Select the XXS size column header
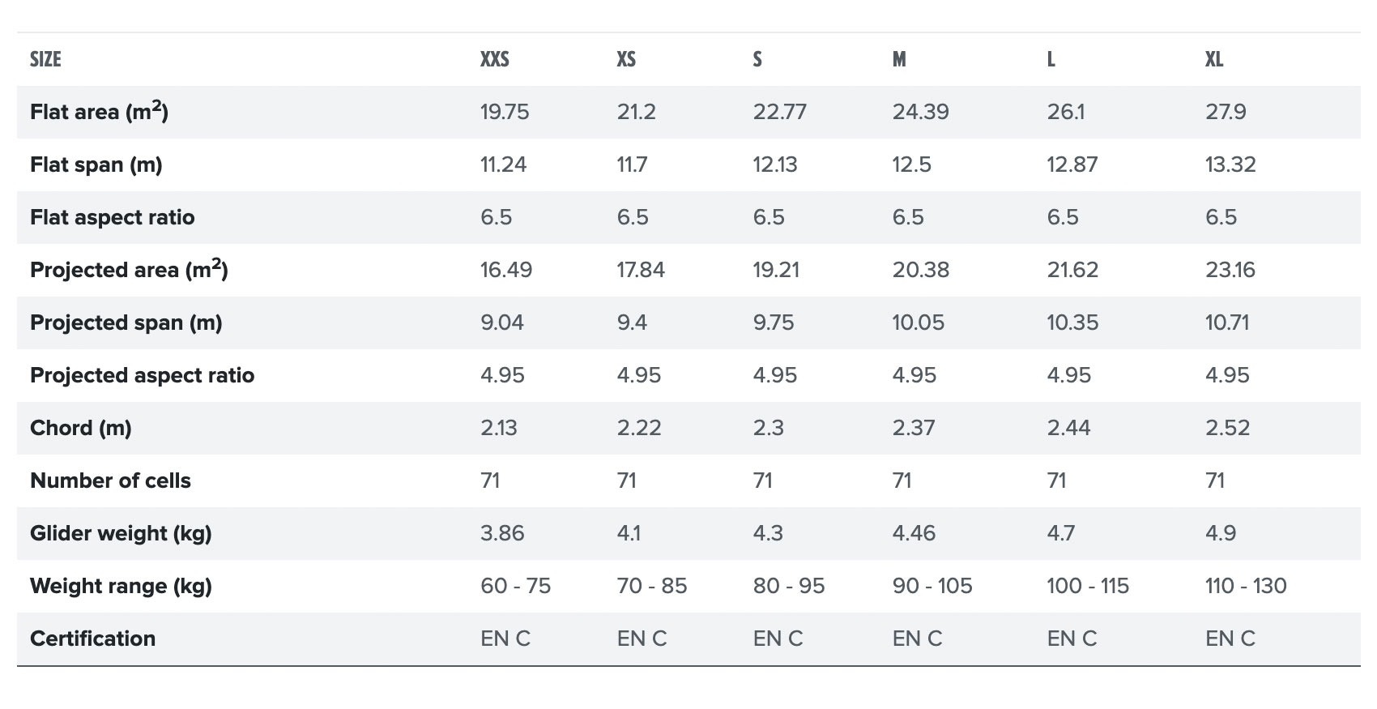Screen dimensions: 1377x709 (494, 59)
